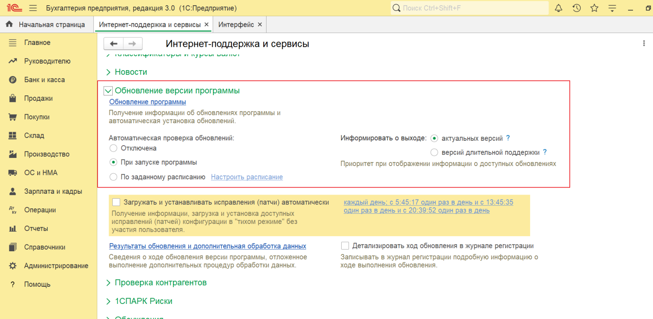
Task: Open Администрирование in the sidebar
Action: click(x=56, y=266)
